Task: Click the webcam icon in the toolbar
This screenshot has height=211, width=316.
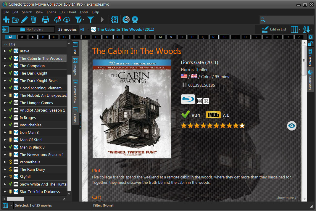Action: pos(135,20)
